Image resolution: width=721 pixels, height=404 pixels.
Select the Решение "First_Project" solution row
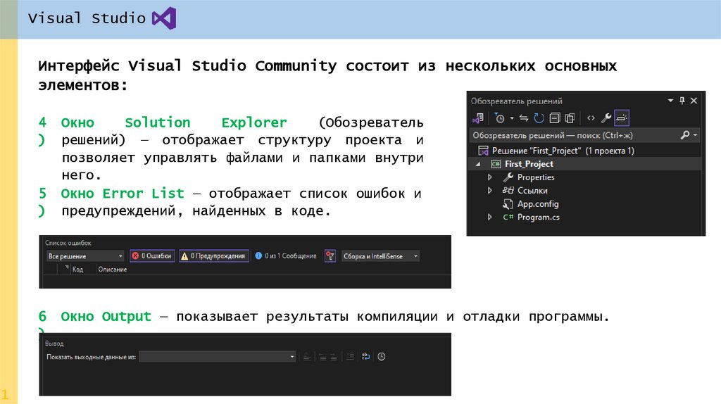point(585,151)
